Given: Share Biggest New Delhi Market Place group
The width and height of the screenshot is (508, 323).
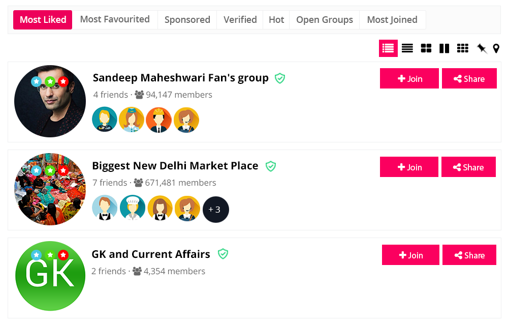Looking at the screenshot, I should pos(468,167).
